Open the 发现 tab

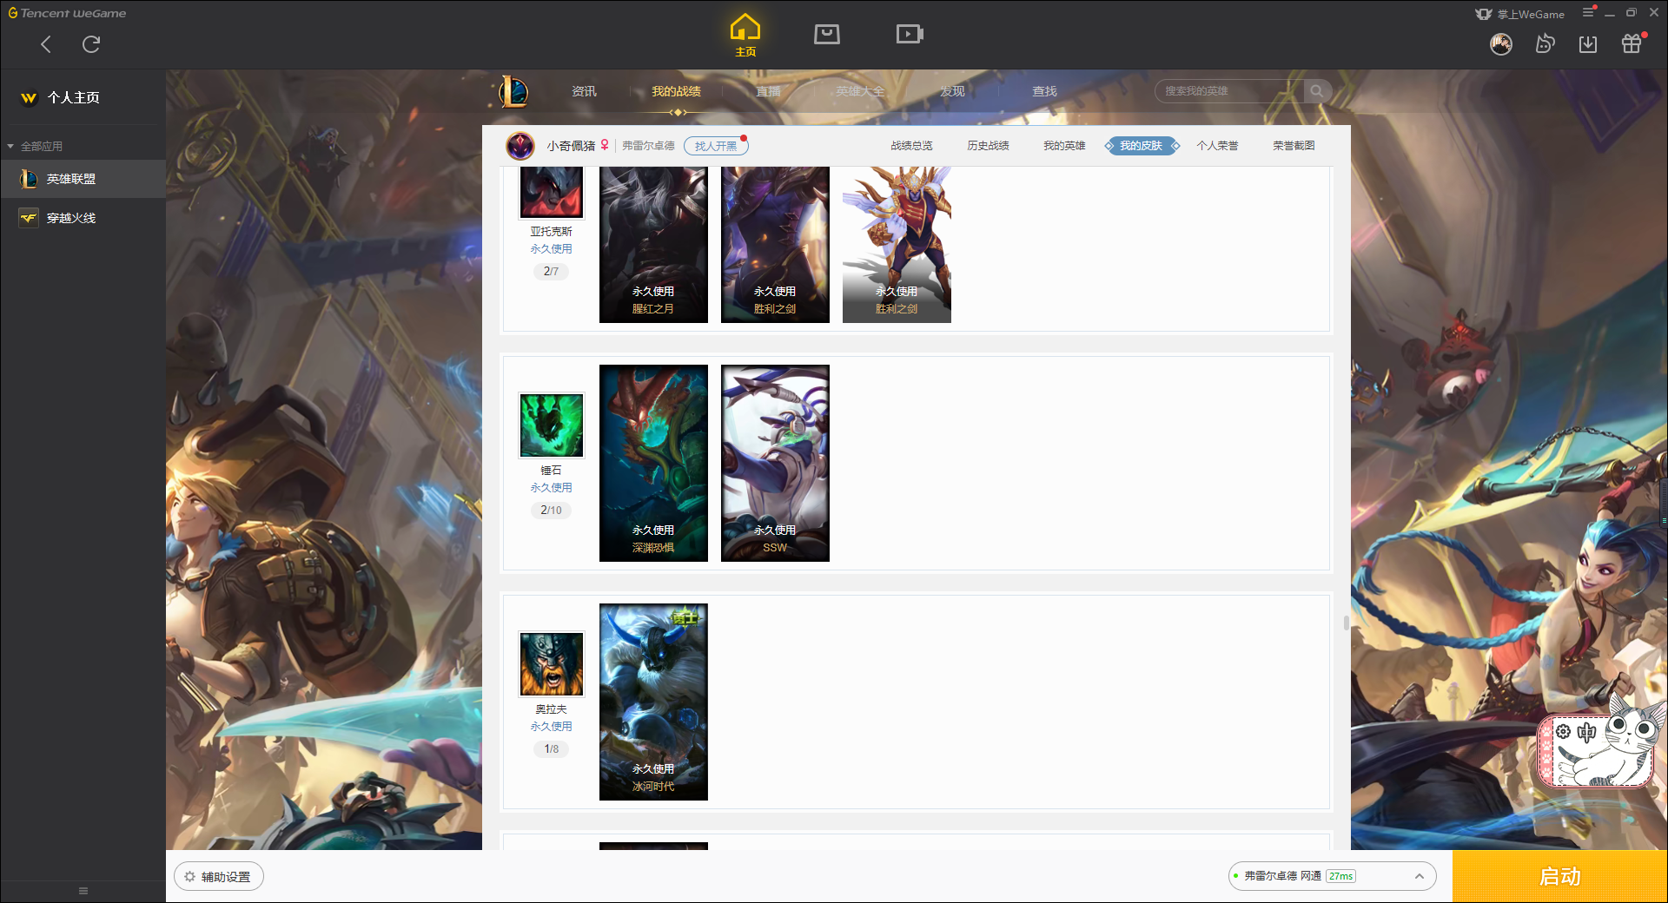952,91
